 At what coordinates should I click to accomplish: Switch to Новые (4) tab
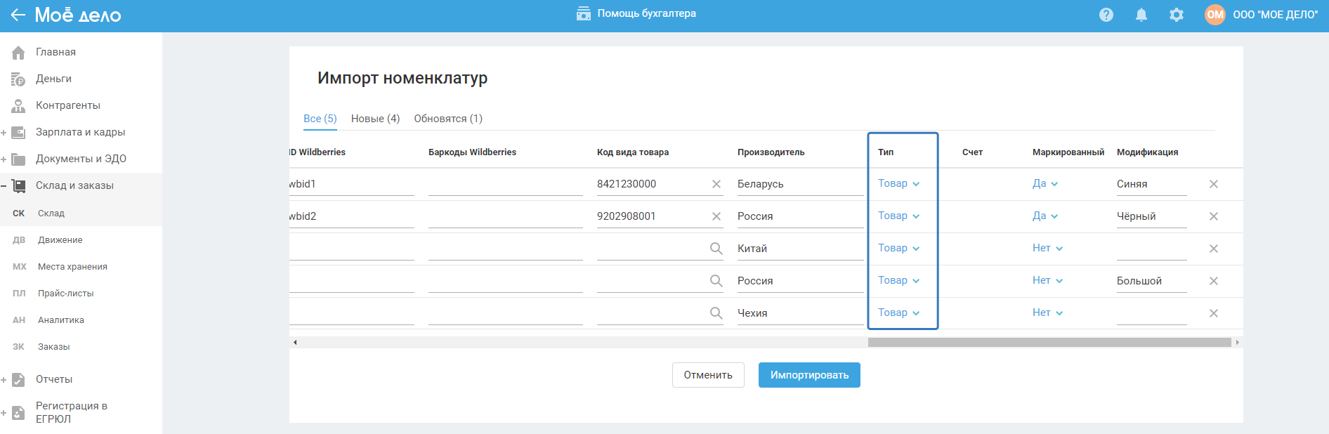(375, 119)
